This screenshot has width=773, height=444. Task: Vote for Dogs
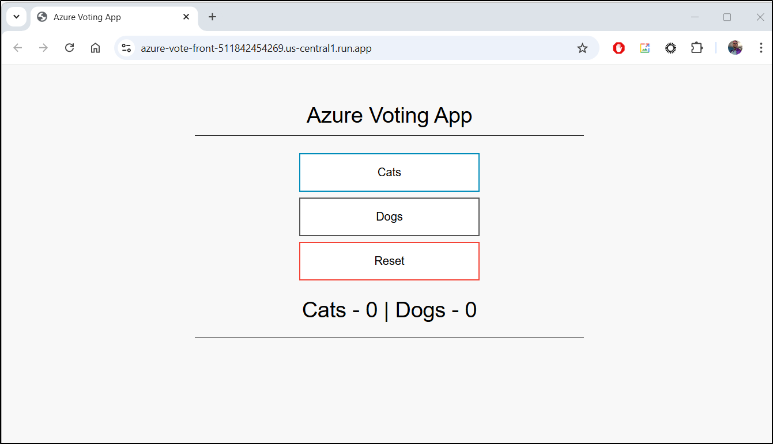point(389,217)
